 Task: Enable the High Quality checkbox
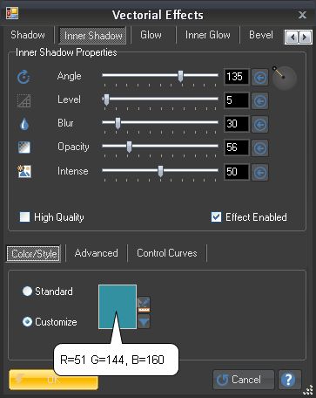point(24,216)
